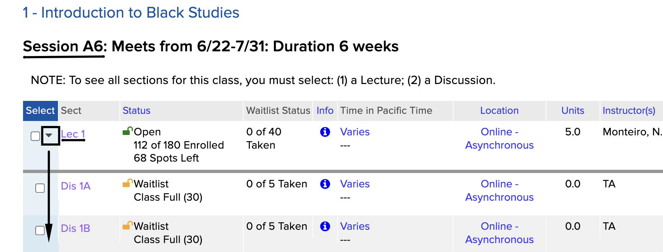Sort by the Location column header

click(499, 111)
